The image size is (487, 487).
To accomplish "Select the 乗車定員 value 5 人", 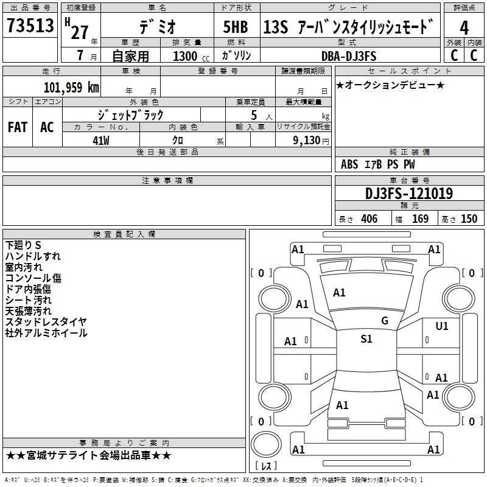I will click(262, 116).
